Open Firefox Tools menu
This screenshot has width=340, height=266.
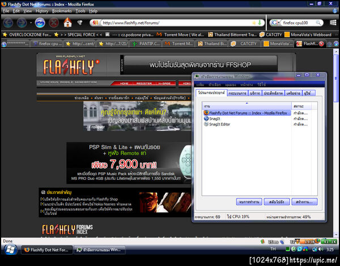tap(80, 11)
